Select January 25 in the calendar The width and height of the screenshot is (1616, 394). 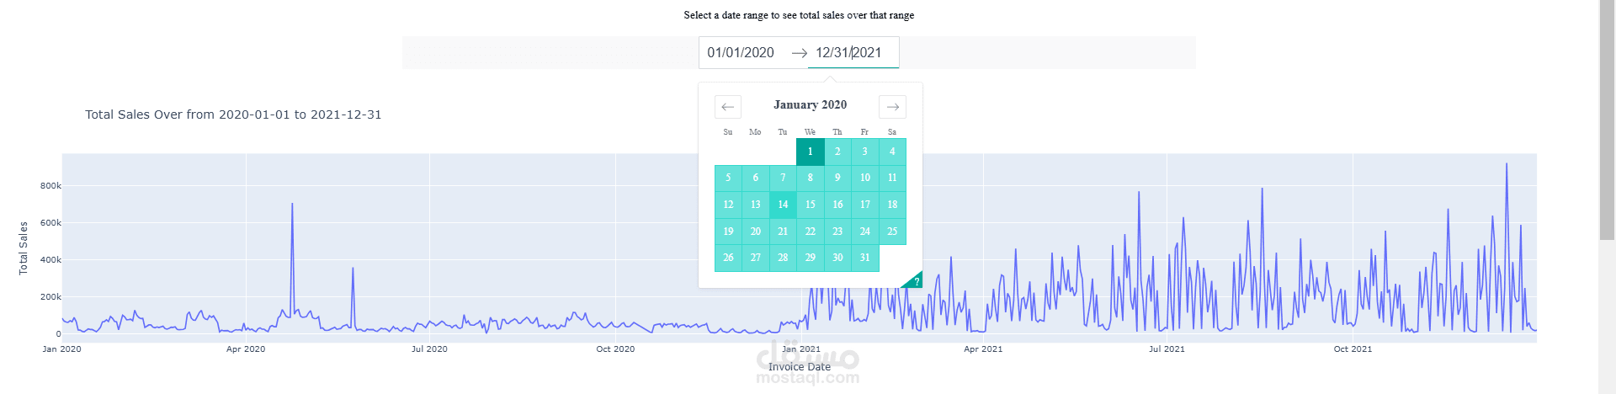(x=892, y=232)
